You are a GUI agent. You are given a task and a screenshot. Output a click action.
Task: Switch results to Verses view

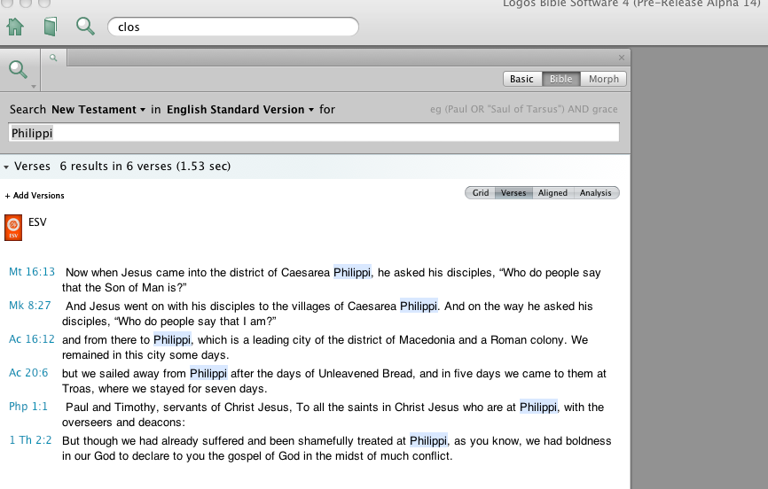[513, 193]
